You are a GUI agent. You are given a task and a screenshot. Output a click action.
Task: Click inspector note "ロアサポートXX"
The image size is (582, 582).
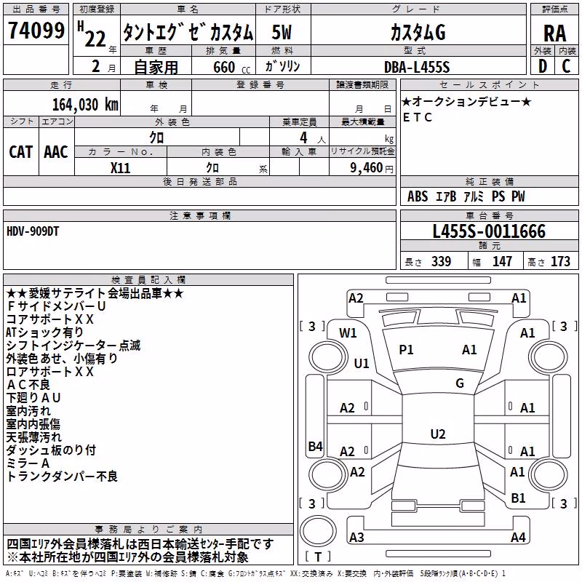point(49,372)
